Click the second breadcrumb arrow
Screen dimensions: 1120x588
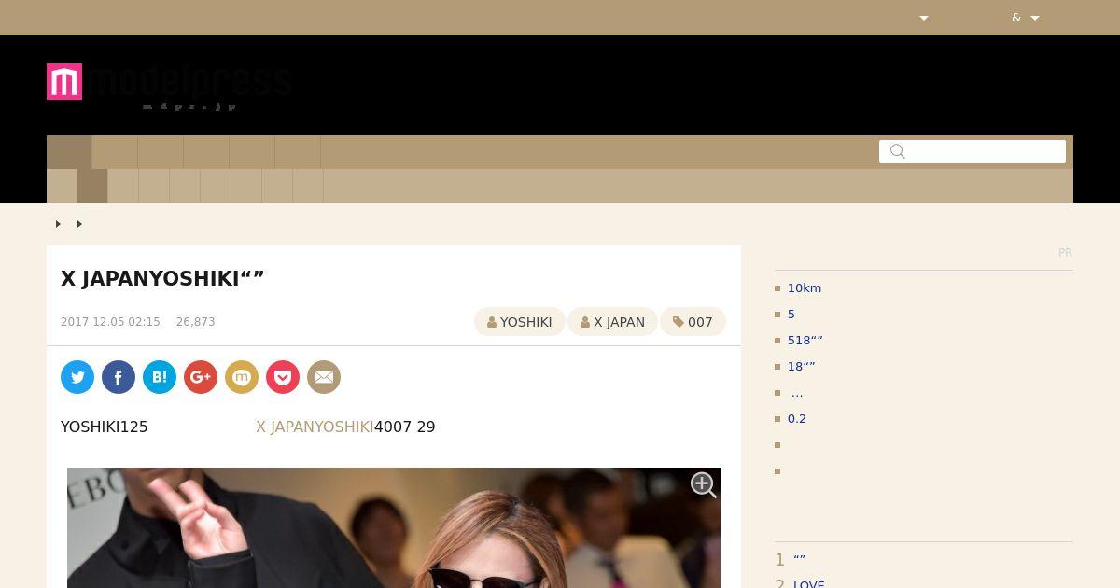(79, 224)
